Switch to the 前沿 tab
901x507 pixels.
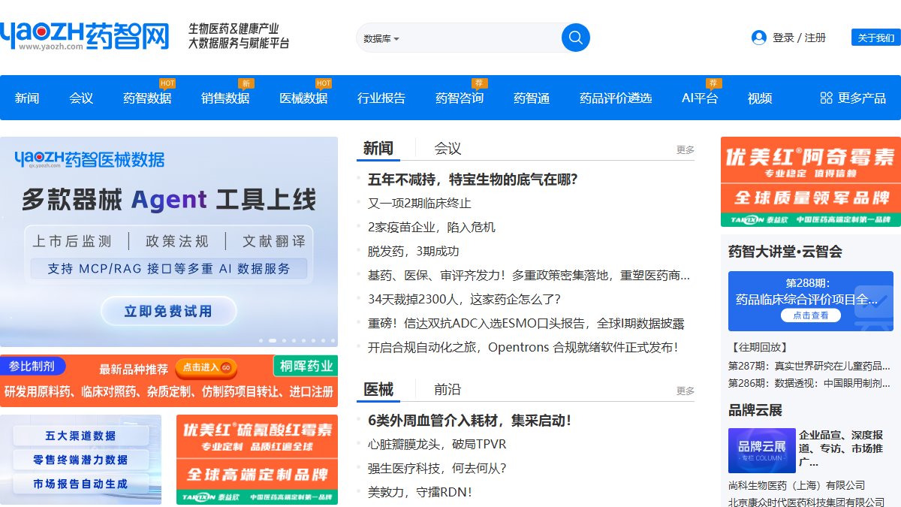coord(447,389)
